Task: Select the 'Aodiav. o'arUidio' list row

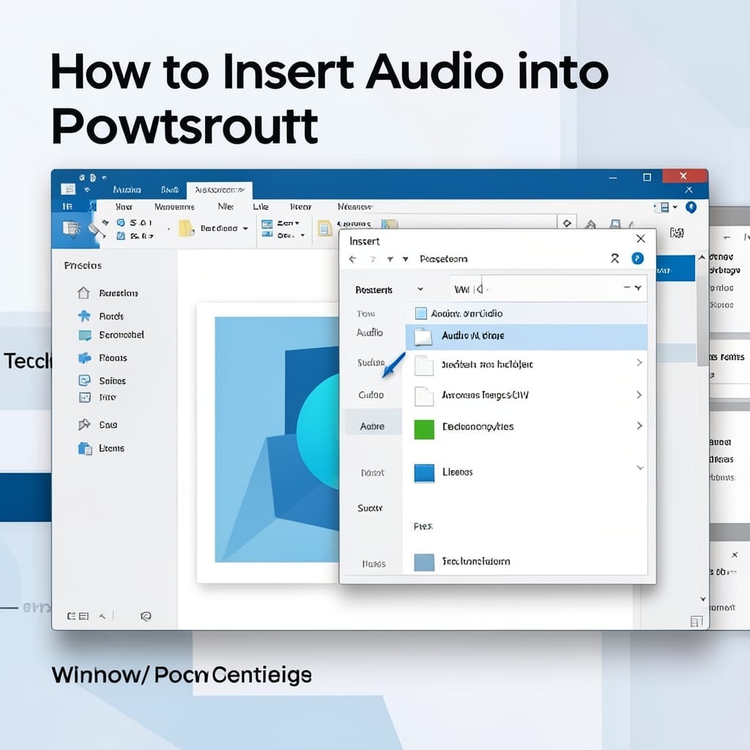Action: (526, 313)
